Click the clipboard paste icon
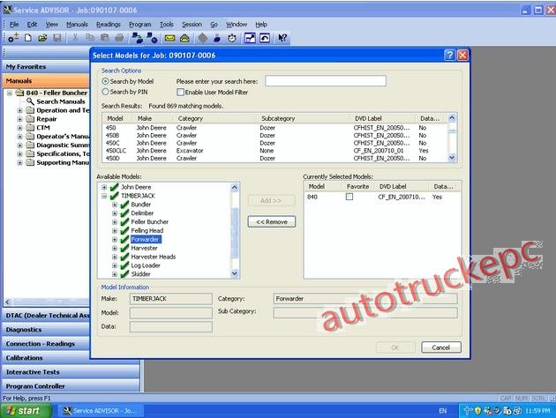 point(105,38)
